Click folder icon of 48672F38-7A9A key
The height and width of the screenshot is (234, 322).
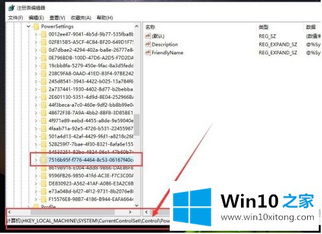coord(43,112)
